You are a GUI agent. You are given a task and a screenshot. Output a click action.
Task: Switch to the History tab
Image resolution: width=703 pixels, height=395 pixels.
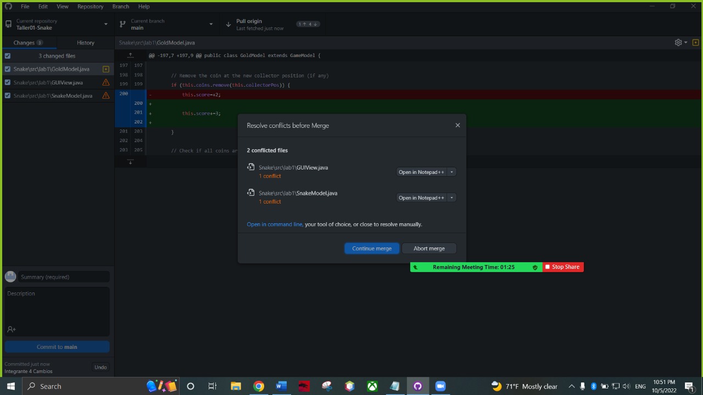(x=85, y=42)
